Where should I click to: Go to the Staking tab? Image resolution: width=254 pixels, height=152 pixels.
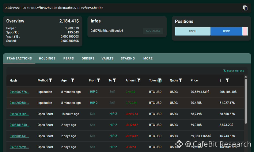(128, 58)
